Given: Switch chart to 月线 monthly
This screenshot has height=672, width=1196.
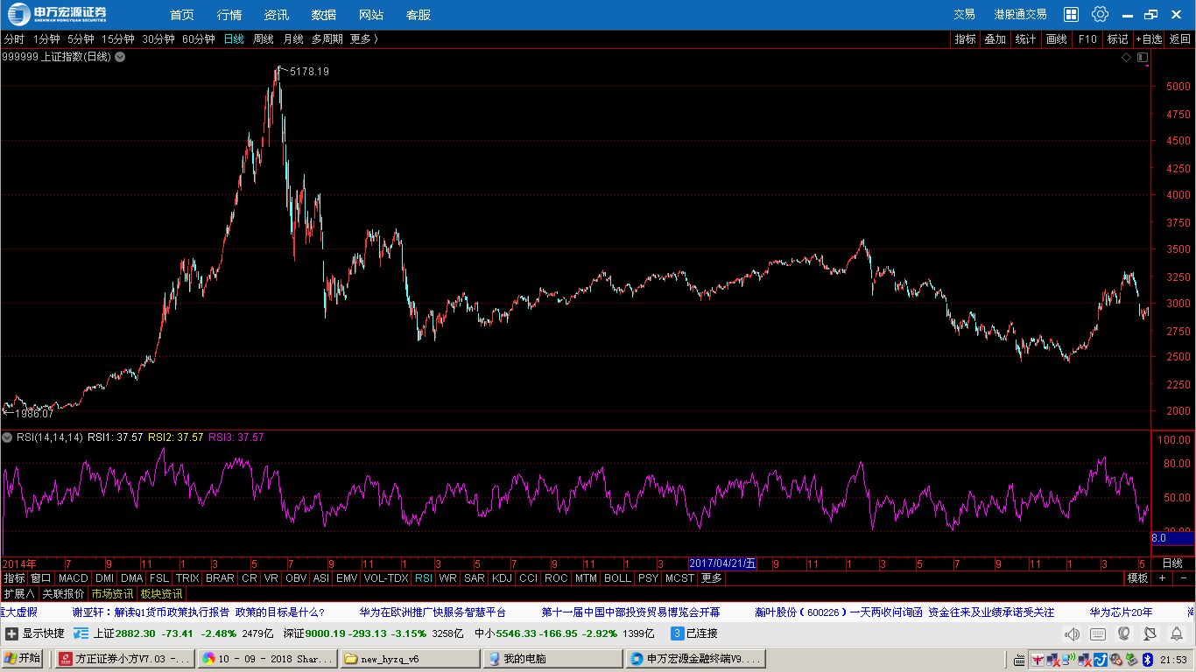Looking at the screenshot, I should 293,39.
